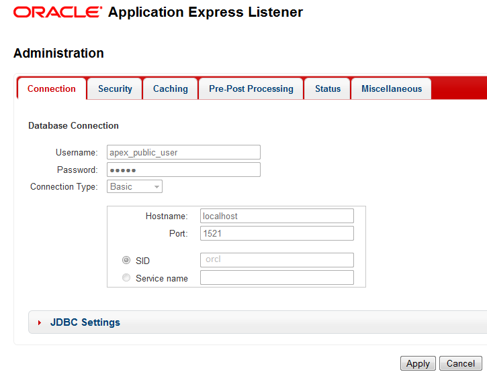This screenshot has width=487, height=376.
Task: Click the Connection Type label
Action: (64, 186)
